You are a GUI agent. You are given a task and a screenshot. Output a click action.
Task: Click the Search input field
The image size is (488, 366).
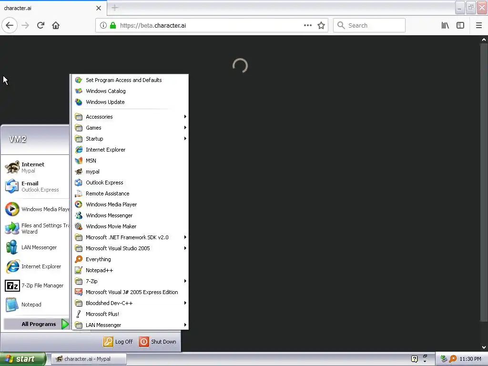click(369, 25)
